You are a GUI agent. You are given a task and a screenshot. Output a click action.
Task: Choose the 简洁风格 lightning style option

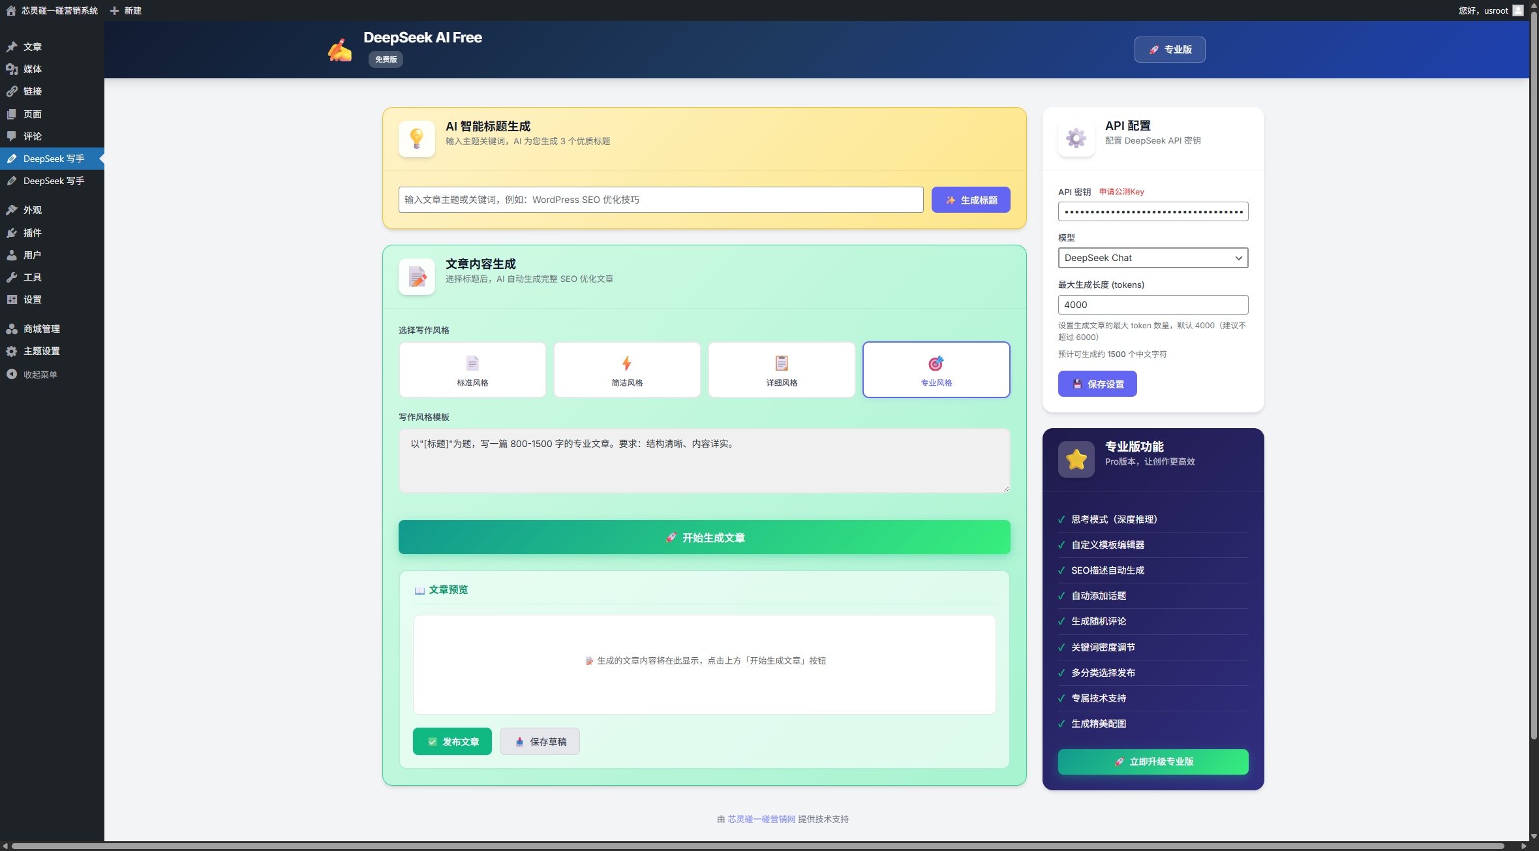(x=626, y=369)
